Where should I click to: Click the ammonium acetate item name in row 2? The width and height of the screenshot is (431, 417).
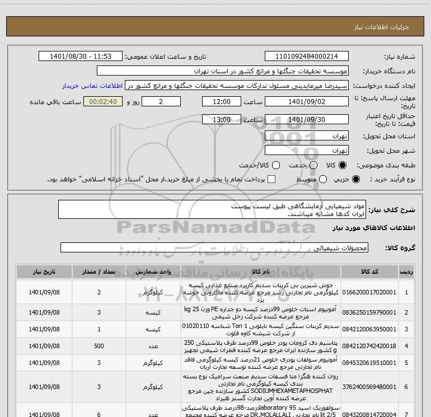[261, 313]
